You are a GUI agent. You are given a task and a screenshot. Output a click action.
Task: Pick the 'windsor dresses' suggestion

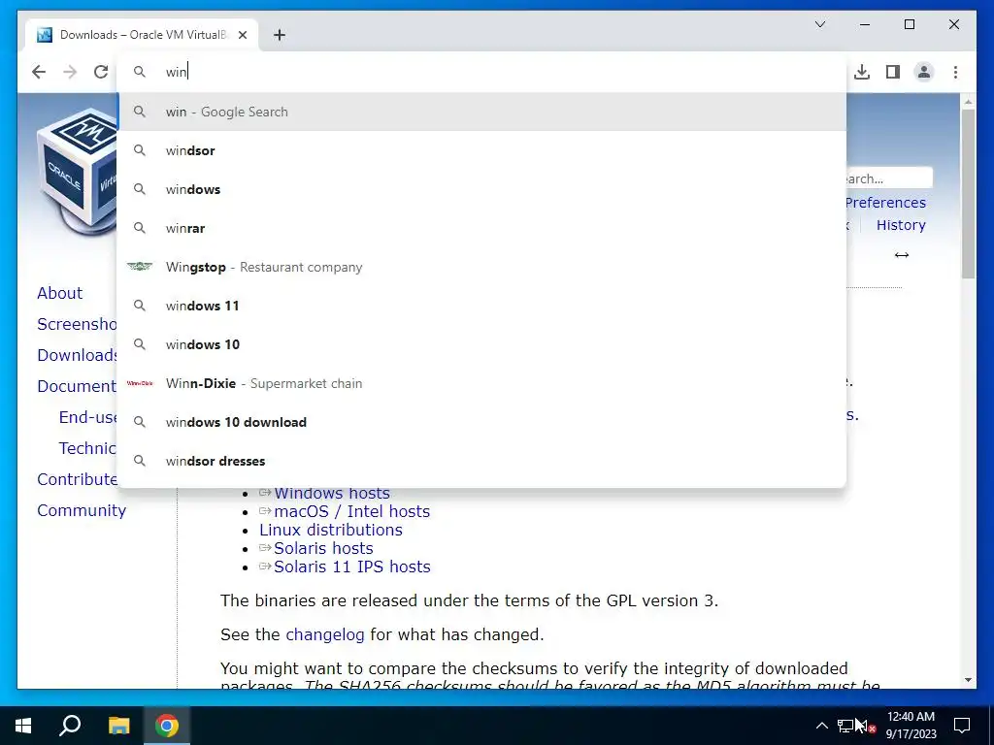481,461
